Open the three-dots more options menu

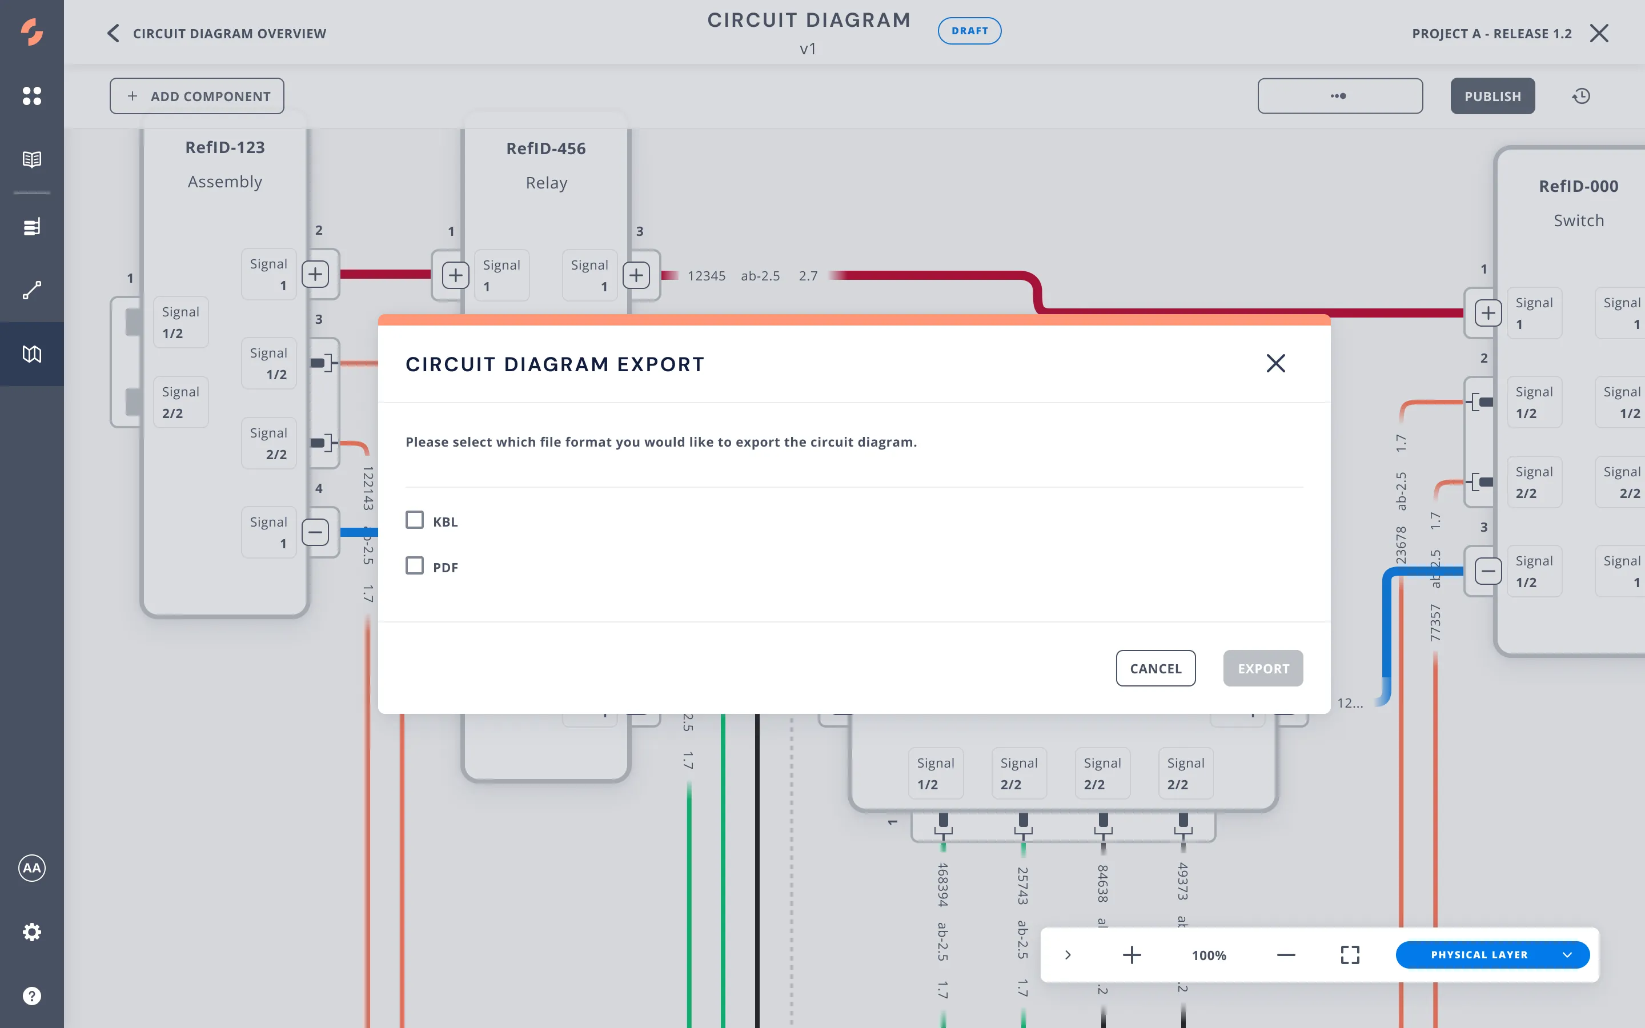point(1339,96)
